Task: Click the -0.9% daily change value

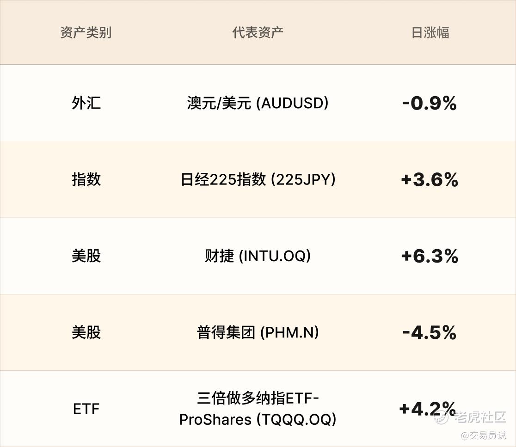Action: (430, 103)
